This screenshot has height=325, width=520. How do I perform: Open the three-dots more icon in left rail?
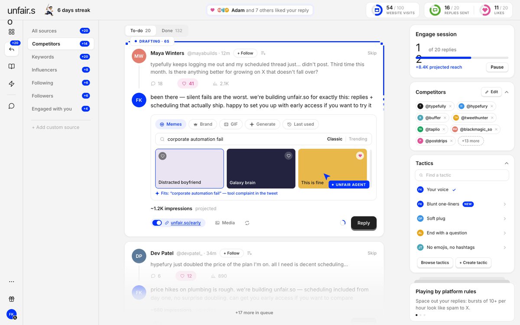(12, 282)
